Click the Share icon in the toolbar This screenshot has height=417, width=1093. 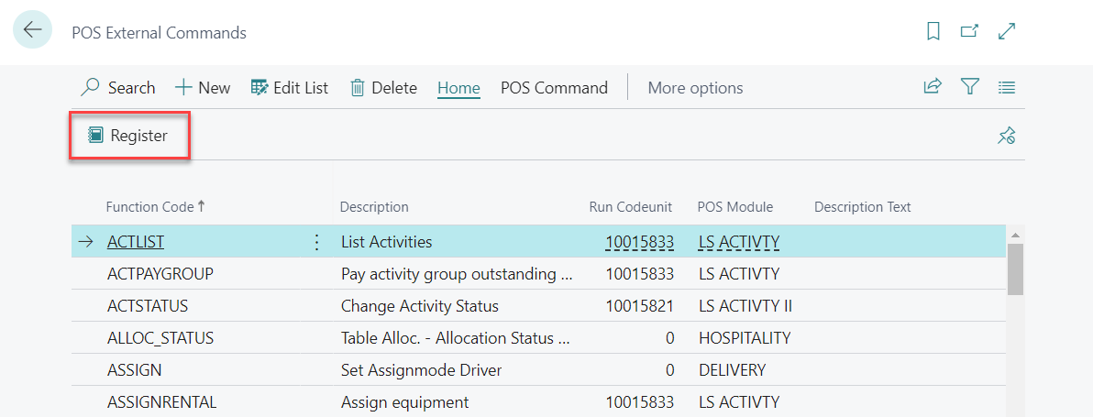[933, 87]
